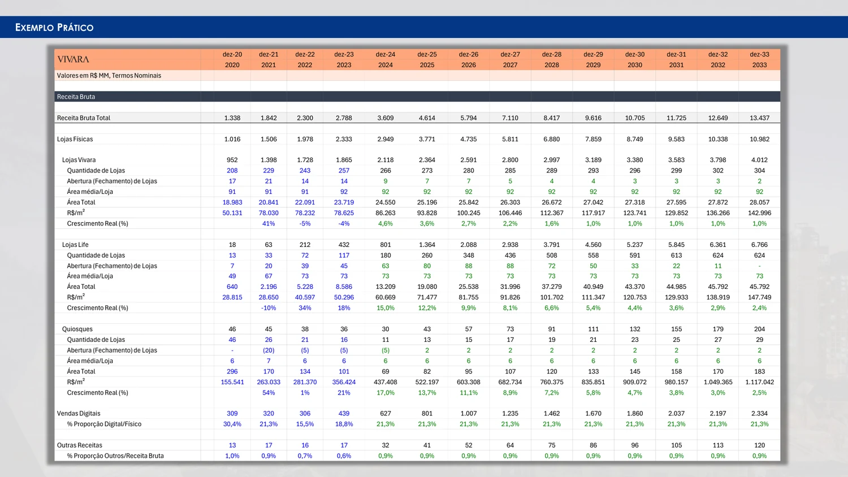
Task: Click the 'Receita Bruta Total' row label
Action: click(84, 118)
